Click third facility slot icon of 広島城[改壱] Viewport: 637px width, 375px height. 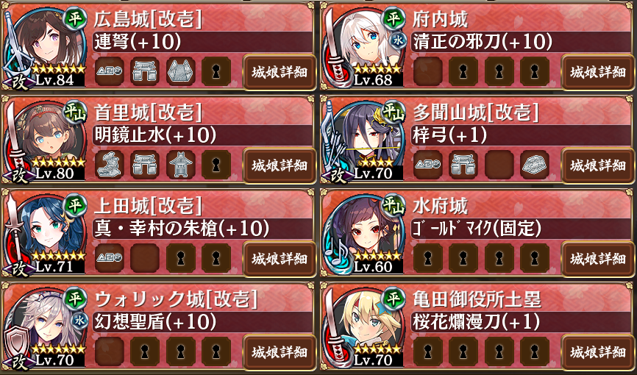tap(181, 72)
